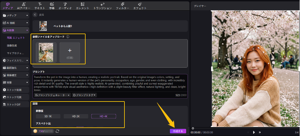Click the plus box to add optional reference
The image size is (300, 136).
point(70,52)
